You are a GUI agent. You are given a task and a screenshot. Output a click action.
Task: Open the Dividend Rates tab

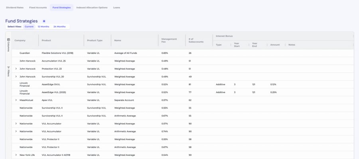click(x=14, y=8)
